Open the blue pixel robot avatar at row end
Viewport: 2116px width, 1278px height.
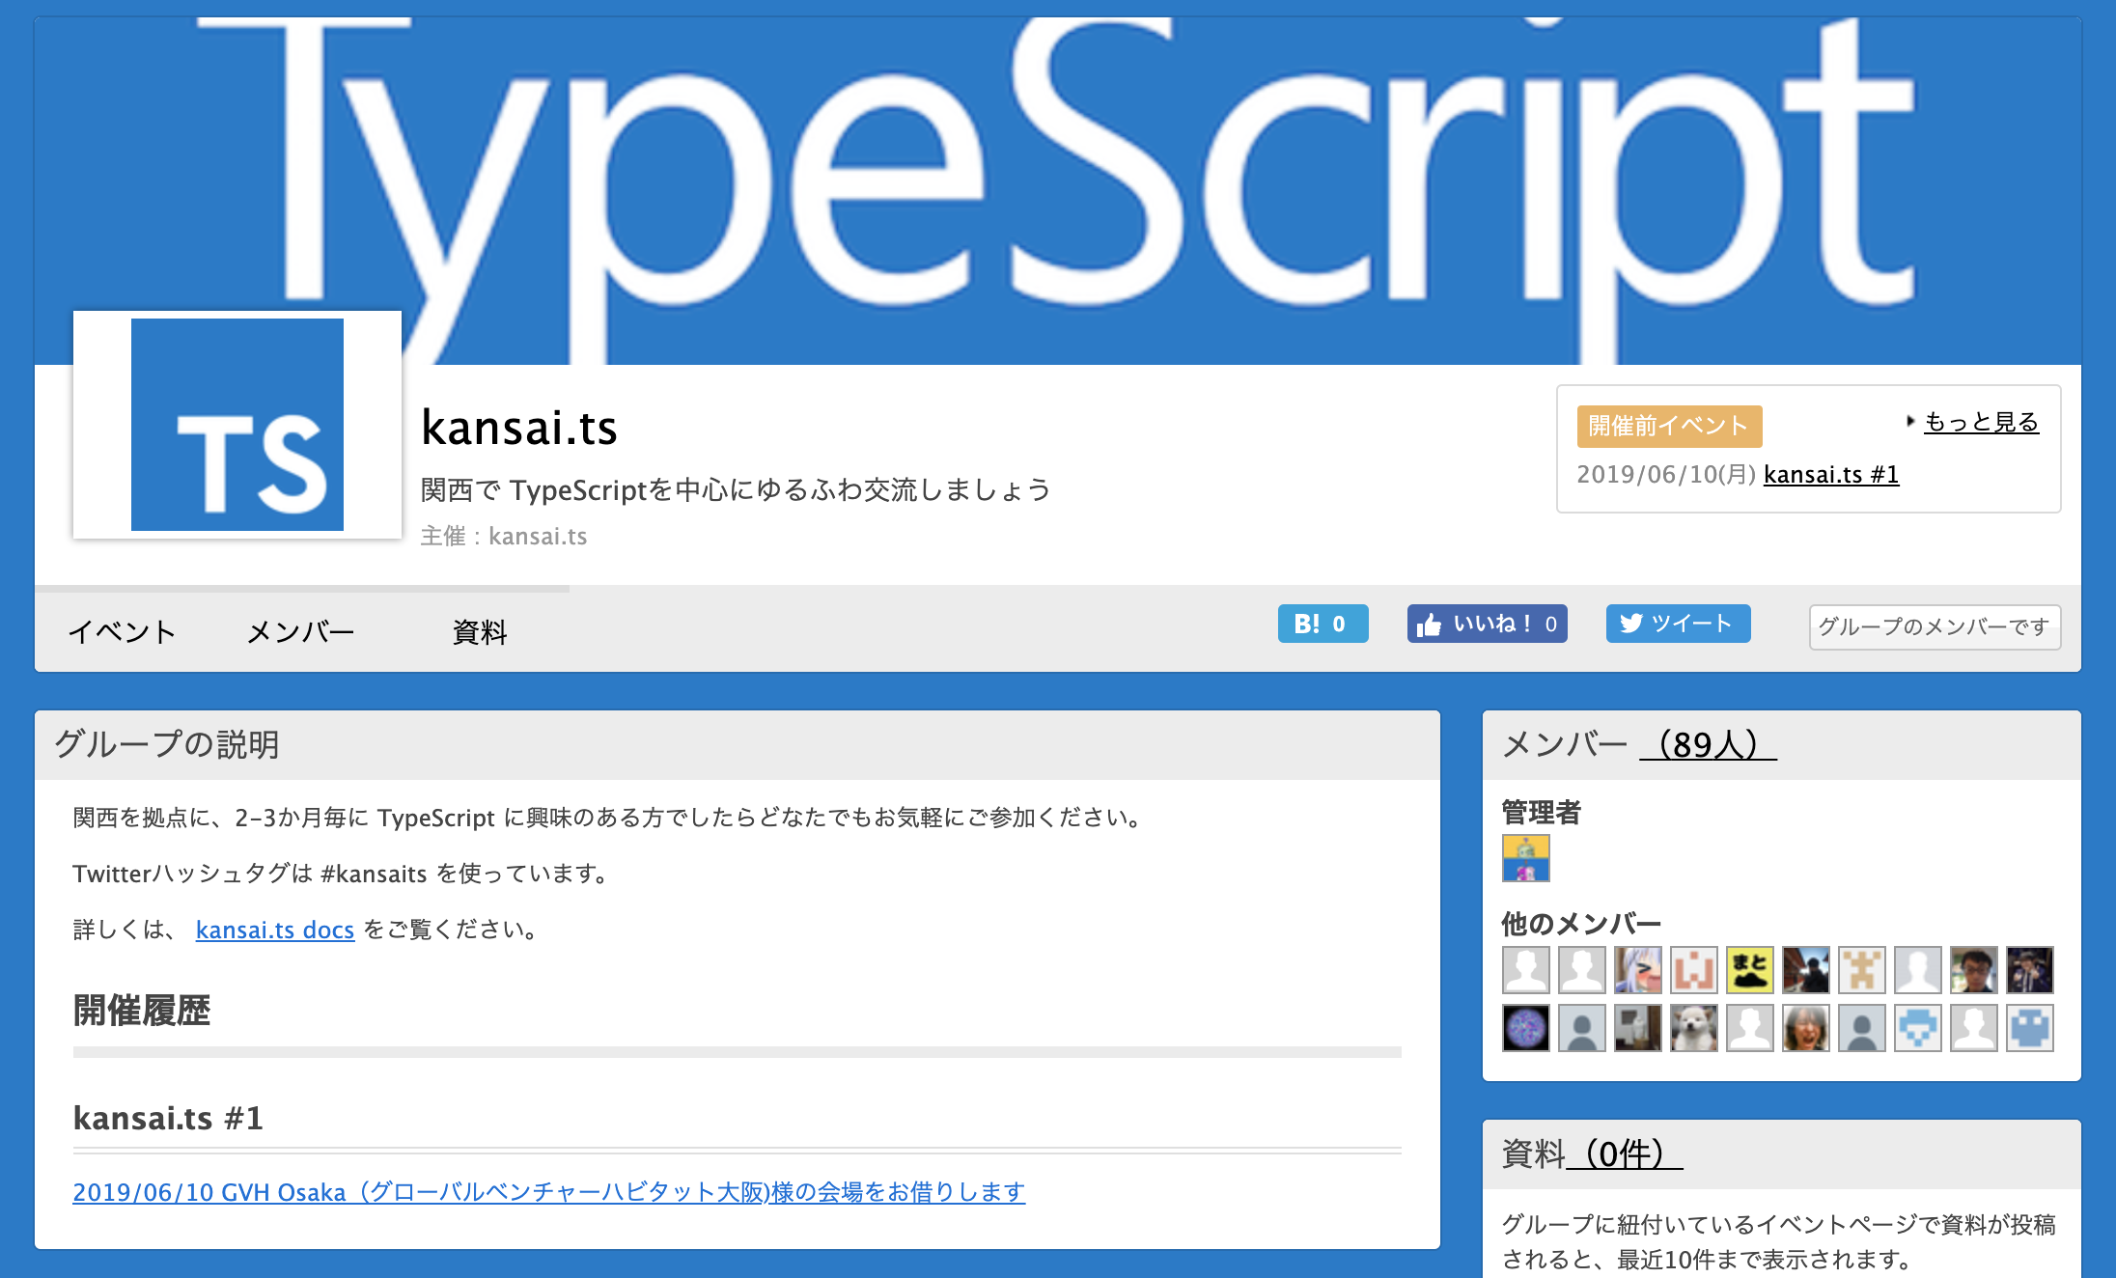click(2029, 1028)
